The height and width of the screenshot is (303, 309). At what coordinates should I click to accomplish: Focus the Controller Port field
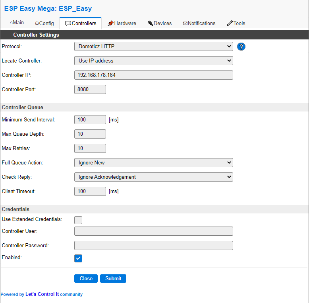pos(90,89)
